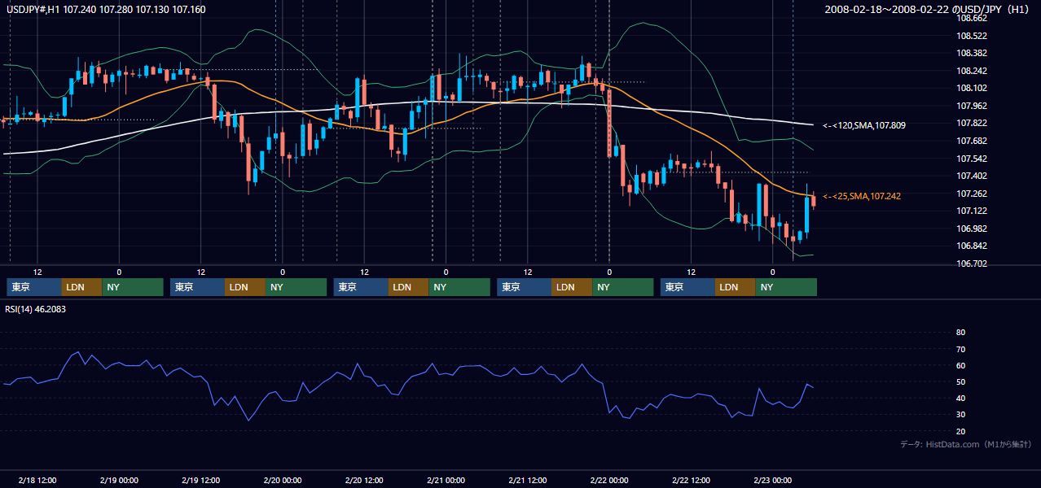This screenshot has width=1041, height=488.
Task: Select the 2/21 12:00 time axis label
Action: tap(527, 481)
